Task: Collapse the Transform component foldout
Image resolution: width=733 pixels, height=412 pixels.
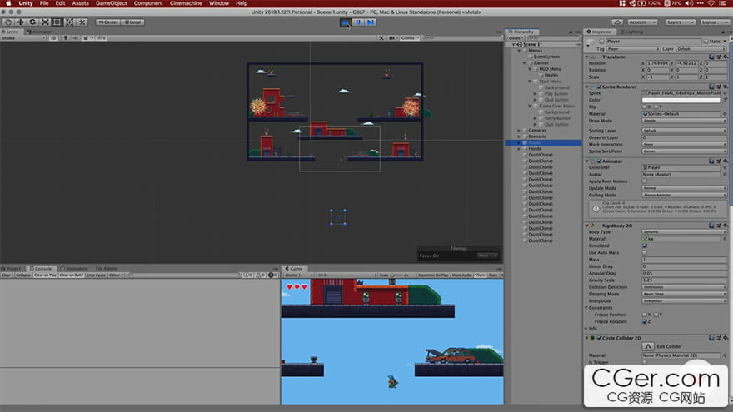Action: point(586,57)
